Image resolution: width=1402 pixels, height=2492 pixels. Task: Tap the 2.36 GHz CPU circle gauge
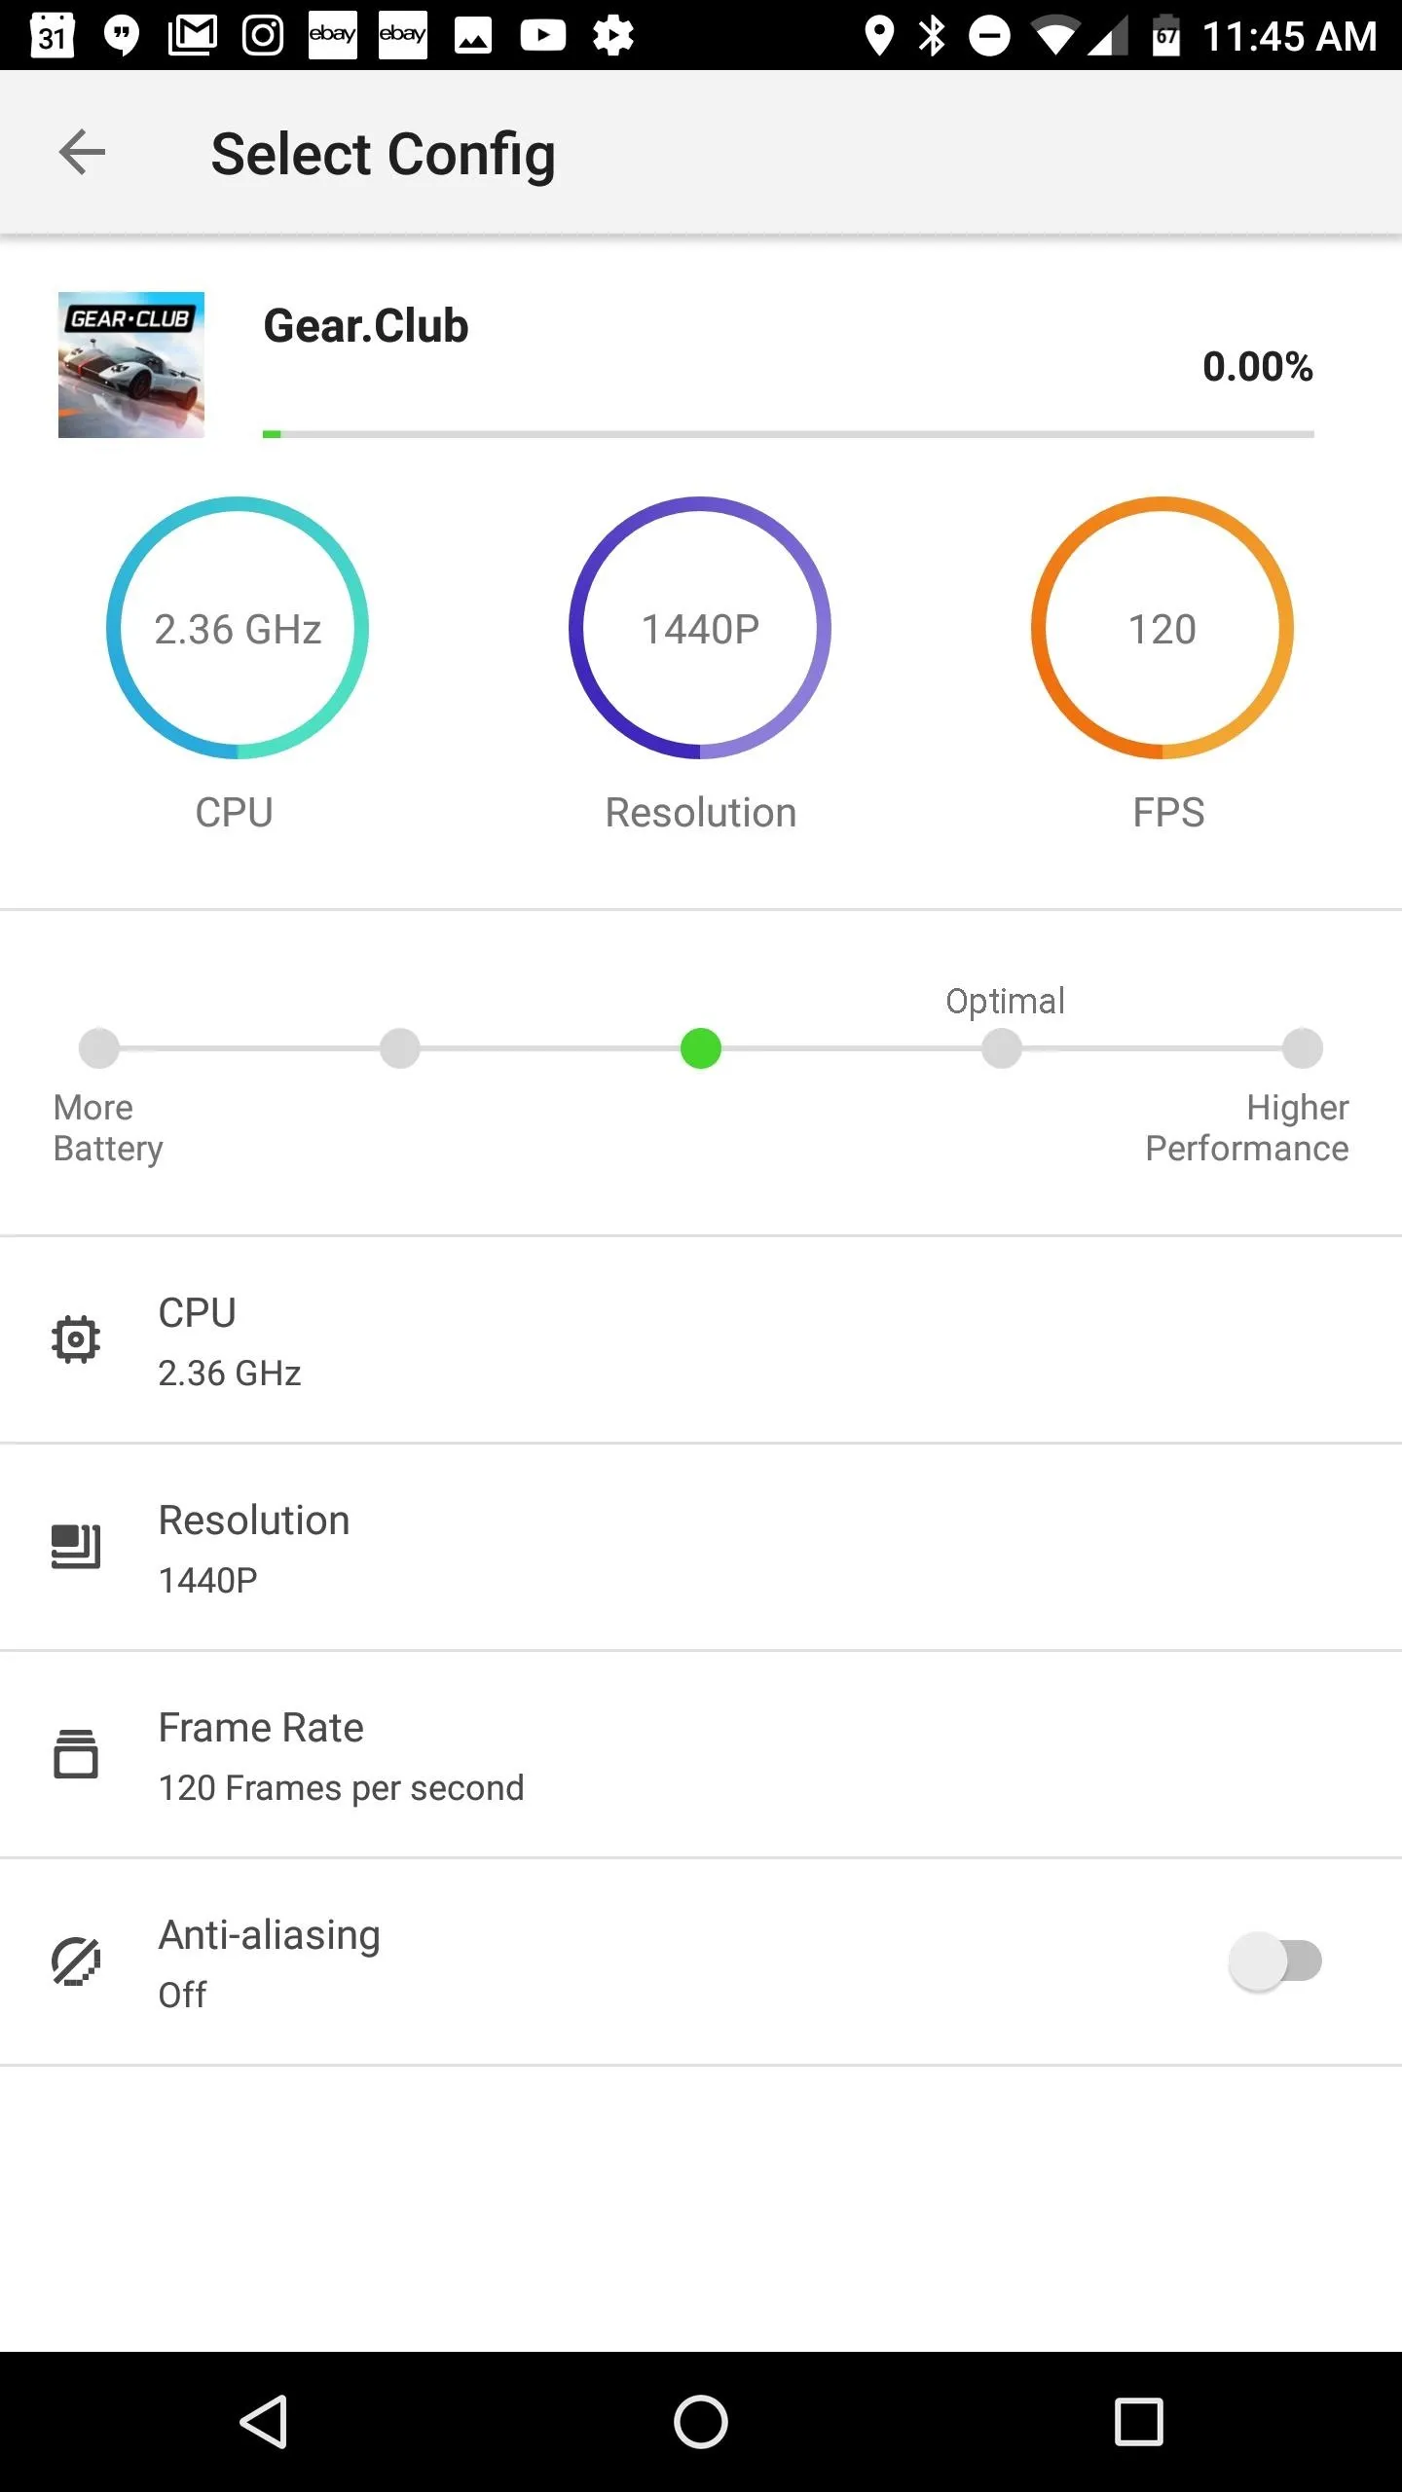[x=238, y=628]
